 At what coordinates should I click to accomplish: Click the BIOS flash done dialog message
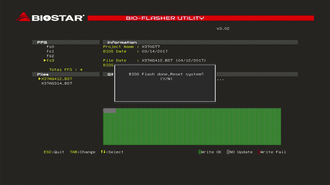(166, 74)
